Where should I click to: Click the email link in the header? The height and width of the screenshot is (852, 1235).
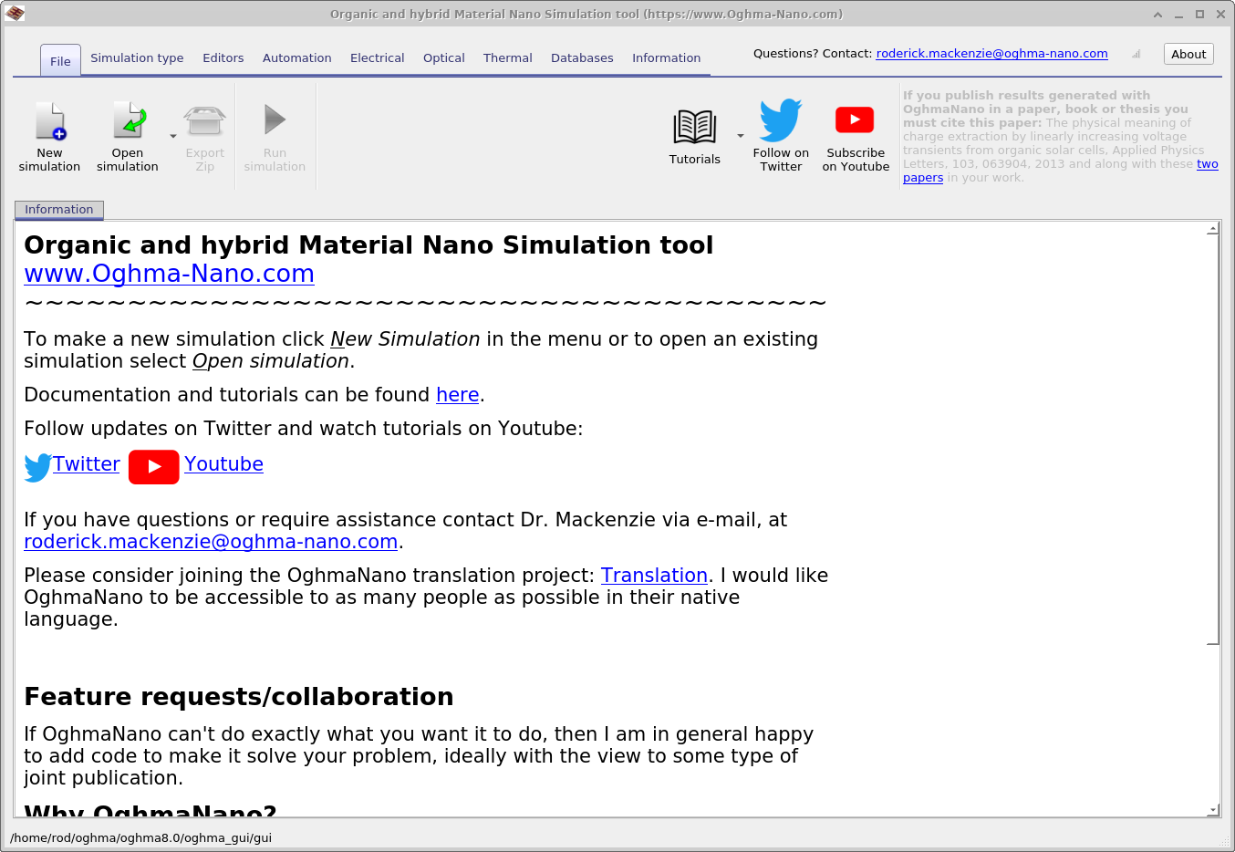[991, 54]
